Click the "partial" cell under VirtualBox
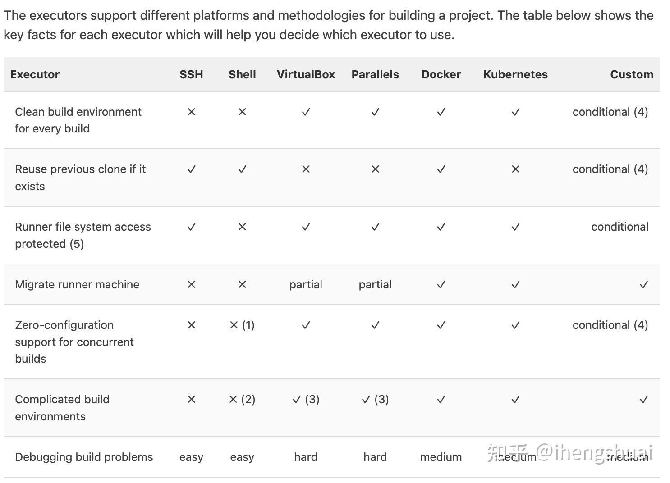The image size is (670, 483). [x=306, y=284]
